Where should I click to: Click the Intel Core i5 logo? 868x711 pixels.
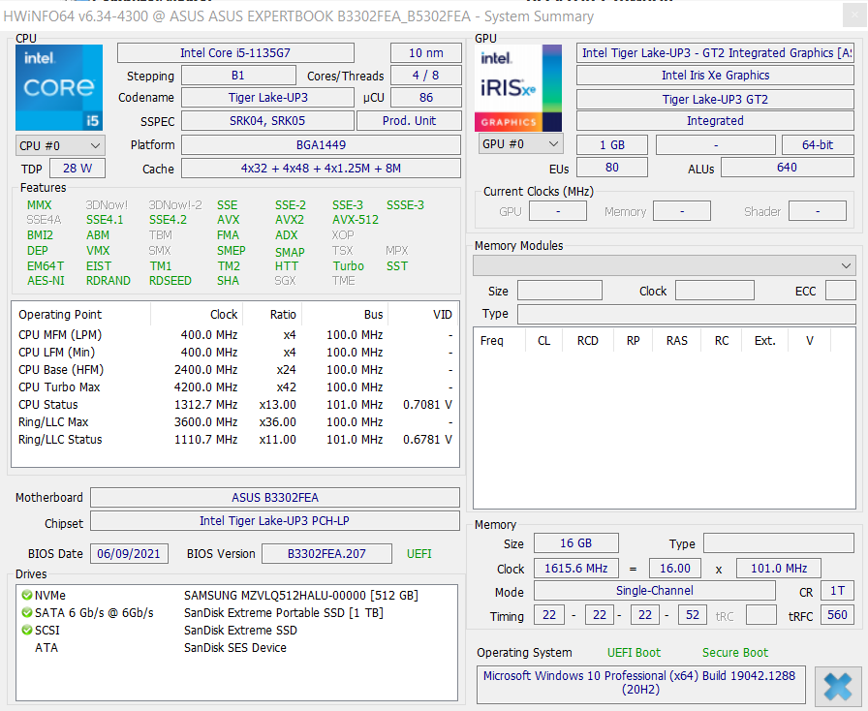59,88
